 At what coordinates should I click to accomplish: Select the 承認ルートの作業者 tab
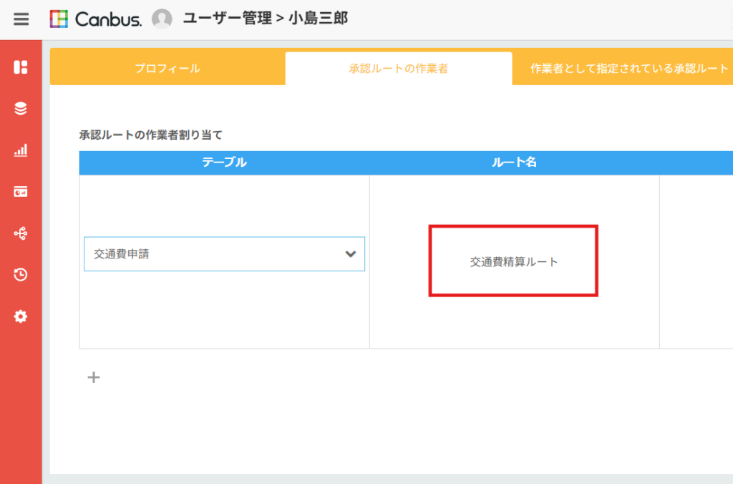(398, 69)
